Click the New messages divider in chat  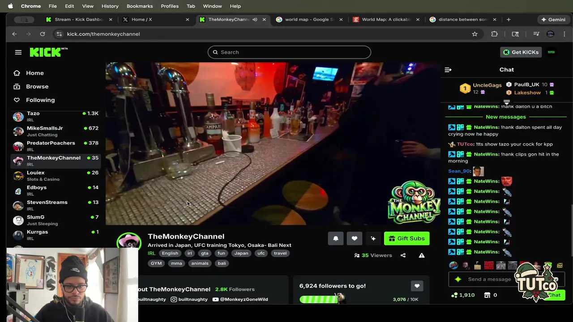[506, 117]
